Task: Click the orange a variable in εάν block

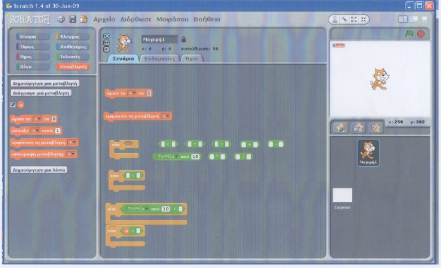Action: pyautogui.click(x=126, y=231)
